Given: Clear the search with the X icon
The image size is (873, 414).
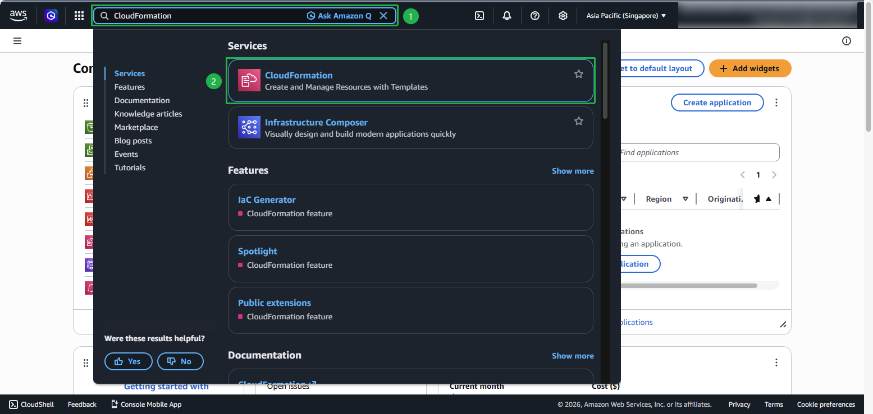Looking at the screenshot, I should [383, 16].
